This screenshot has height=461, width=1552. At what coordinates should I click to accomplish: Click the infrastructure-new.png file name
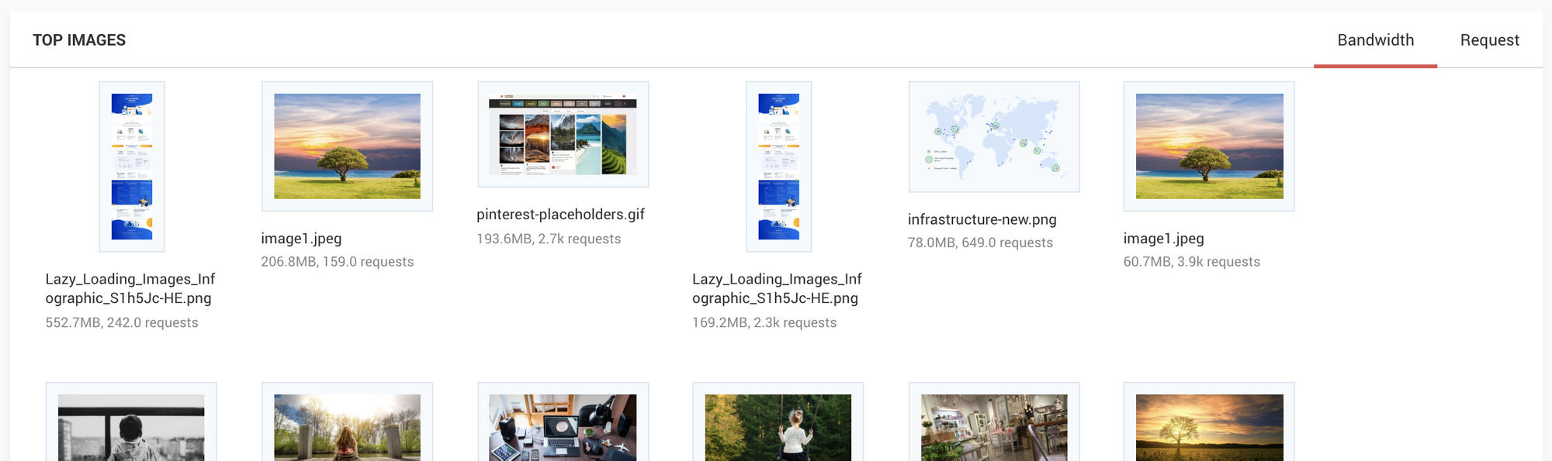982,219
